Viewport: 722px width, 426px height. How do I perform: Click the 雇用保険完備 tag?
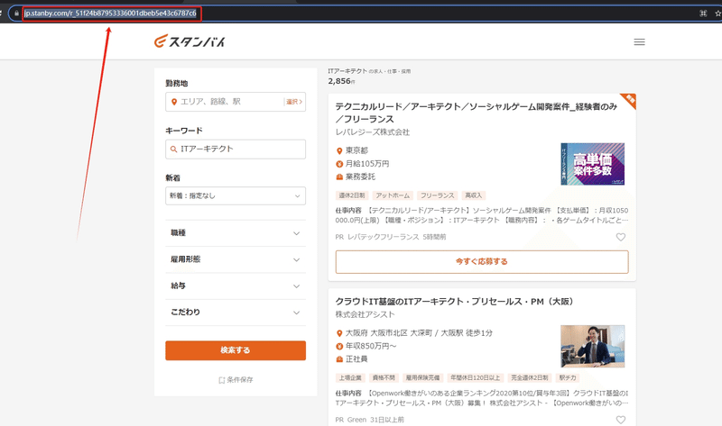tap(422, 377)
